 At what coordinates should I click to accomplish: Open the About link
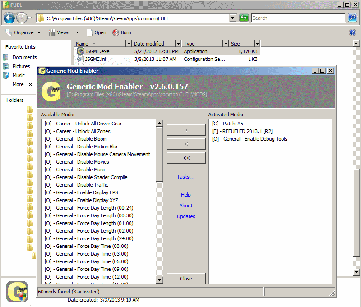coord(186,206)
